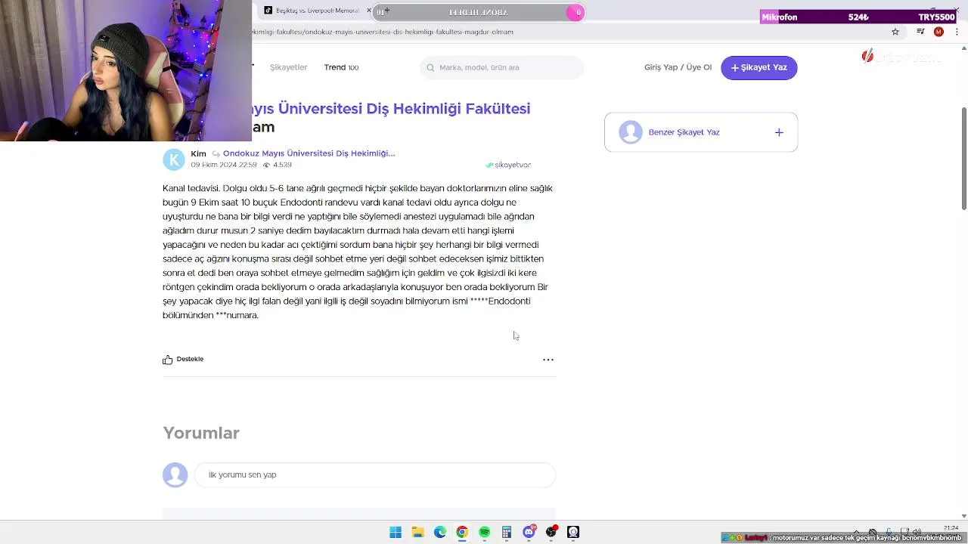Click the Marka, model, ürün ara search box
Image resolution: width=968 pixels, height=544 pixels.
click(501, 67)
